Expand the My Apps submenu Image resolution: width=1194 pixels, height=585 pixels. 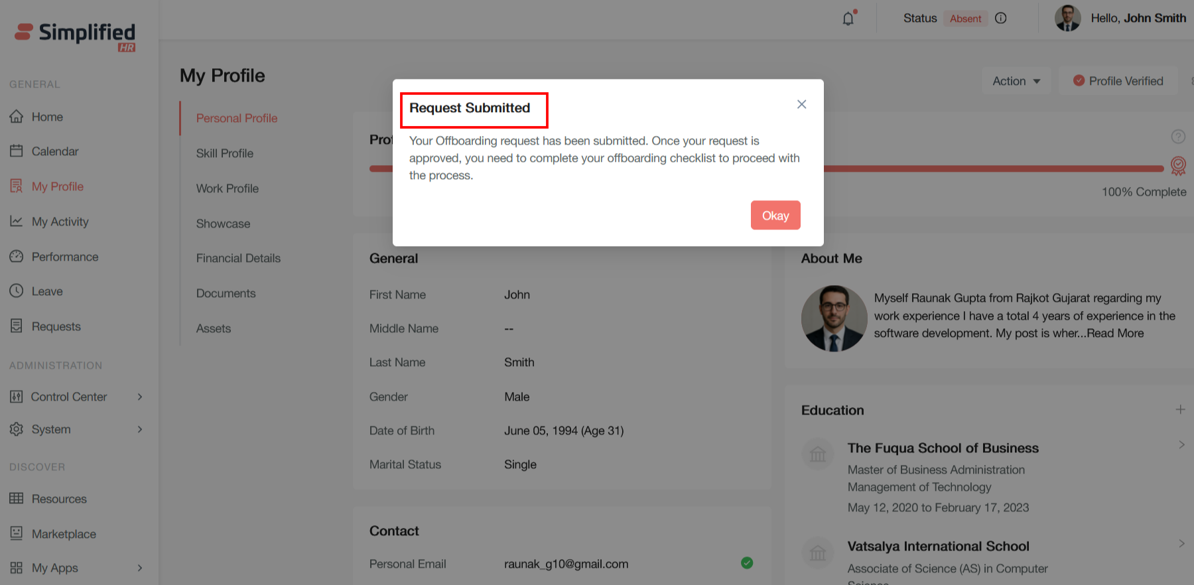coord(140,568)
